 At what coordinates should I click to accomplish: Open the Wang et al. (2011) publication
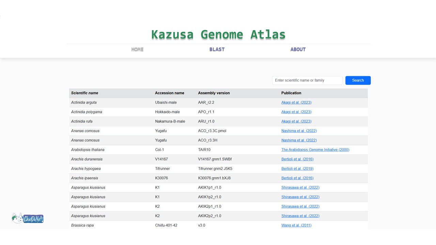296,225
